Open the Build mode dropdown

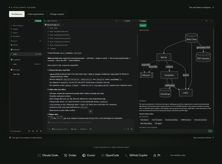[x=84, y=129]
